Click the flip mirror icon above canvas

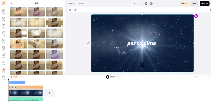point(70,9)
